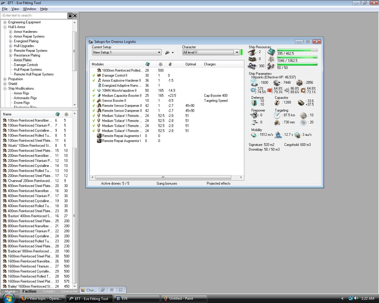Switch to the Faction tab
This screenshot has width=379, height=303.
[29, 291]
